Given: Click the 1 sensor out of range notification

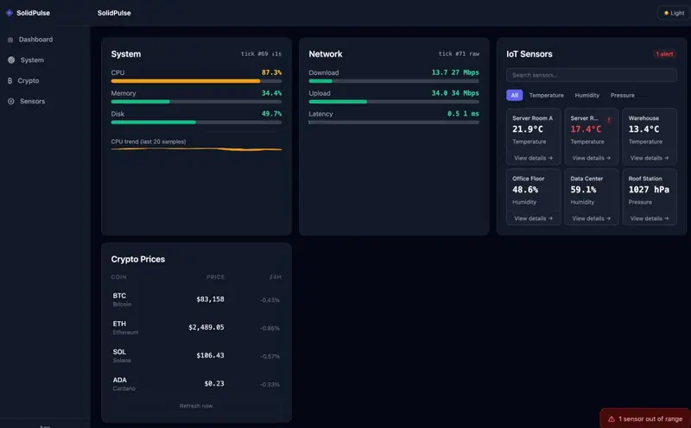Looking at the screenshot, I should coord(645,419).
